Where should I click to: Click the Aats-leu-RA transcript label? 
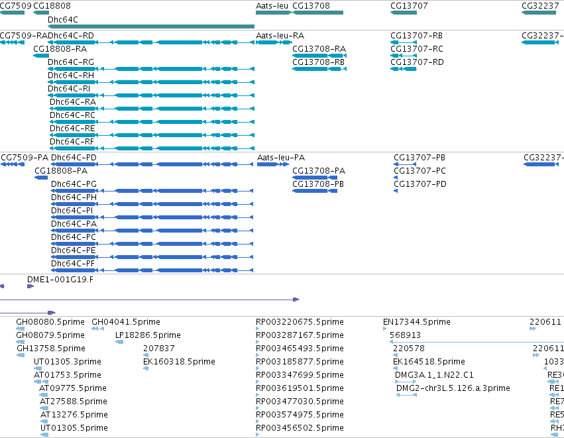pyautogui.click(x=280, y=36)
